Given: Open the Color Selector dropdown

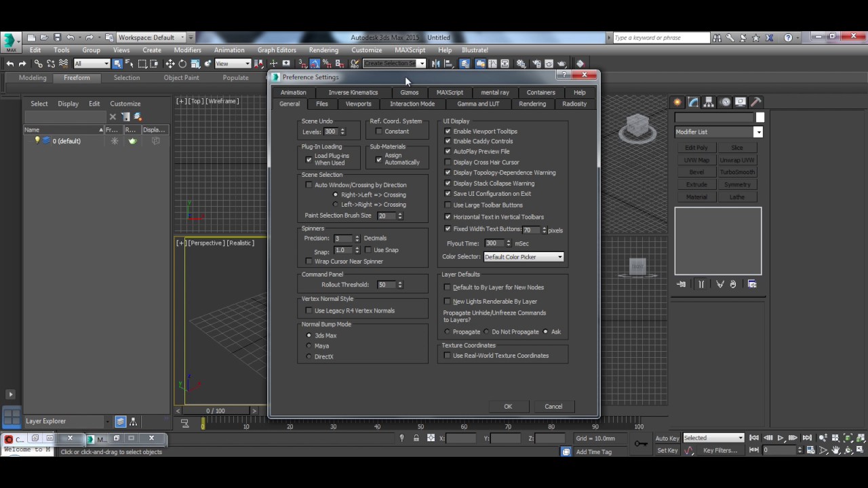Looking at the screenshot, I should click(x=524, y=257).
